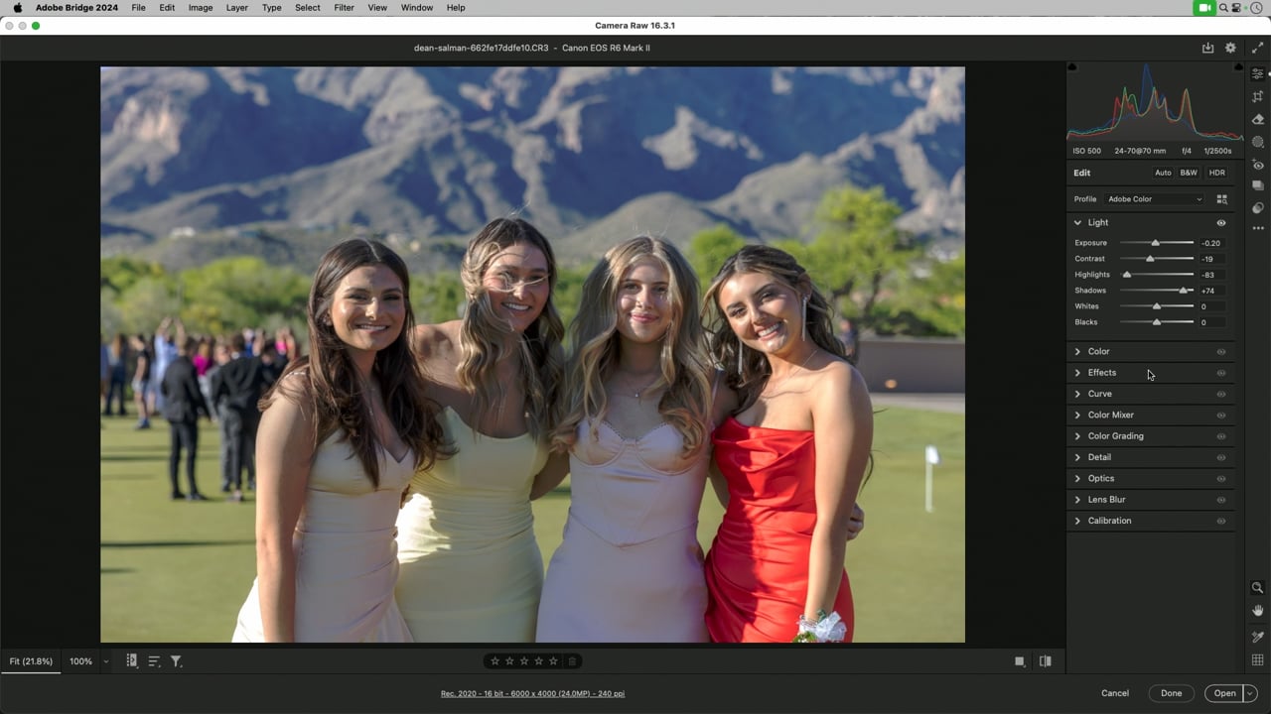The image size is (1271, 714).
Task: Select the Healing eraser tool
Action: [1257, 119]
